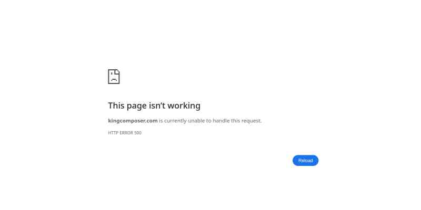Click the folded corner of the page icon
421x210 pixels.
(117, 72)
